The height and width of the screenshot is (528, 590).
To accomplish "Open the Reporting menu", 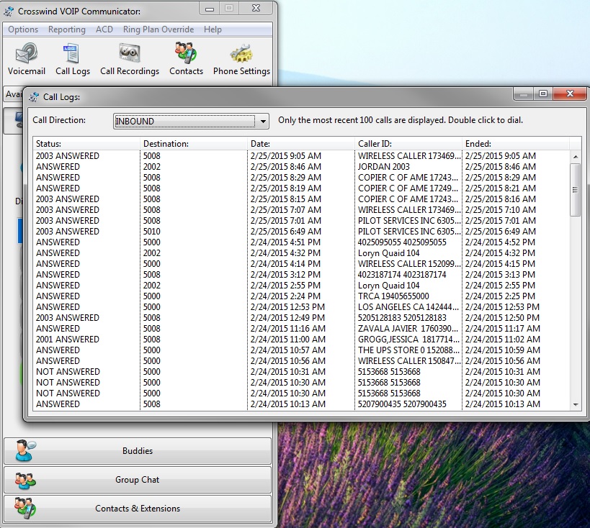I will [67, 29].
